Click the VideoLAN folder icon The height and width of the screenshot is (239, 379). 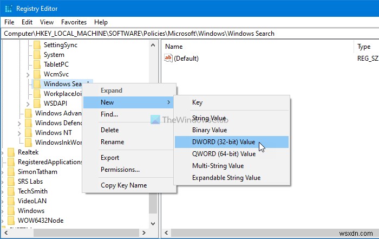pos(11,201)
